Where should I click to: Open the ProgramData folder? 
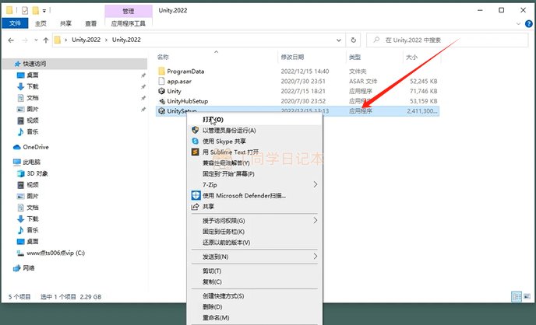pyautogui.click(x=185, y=72)
